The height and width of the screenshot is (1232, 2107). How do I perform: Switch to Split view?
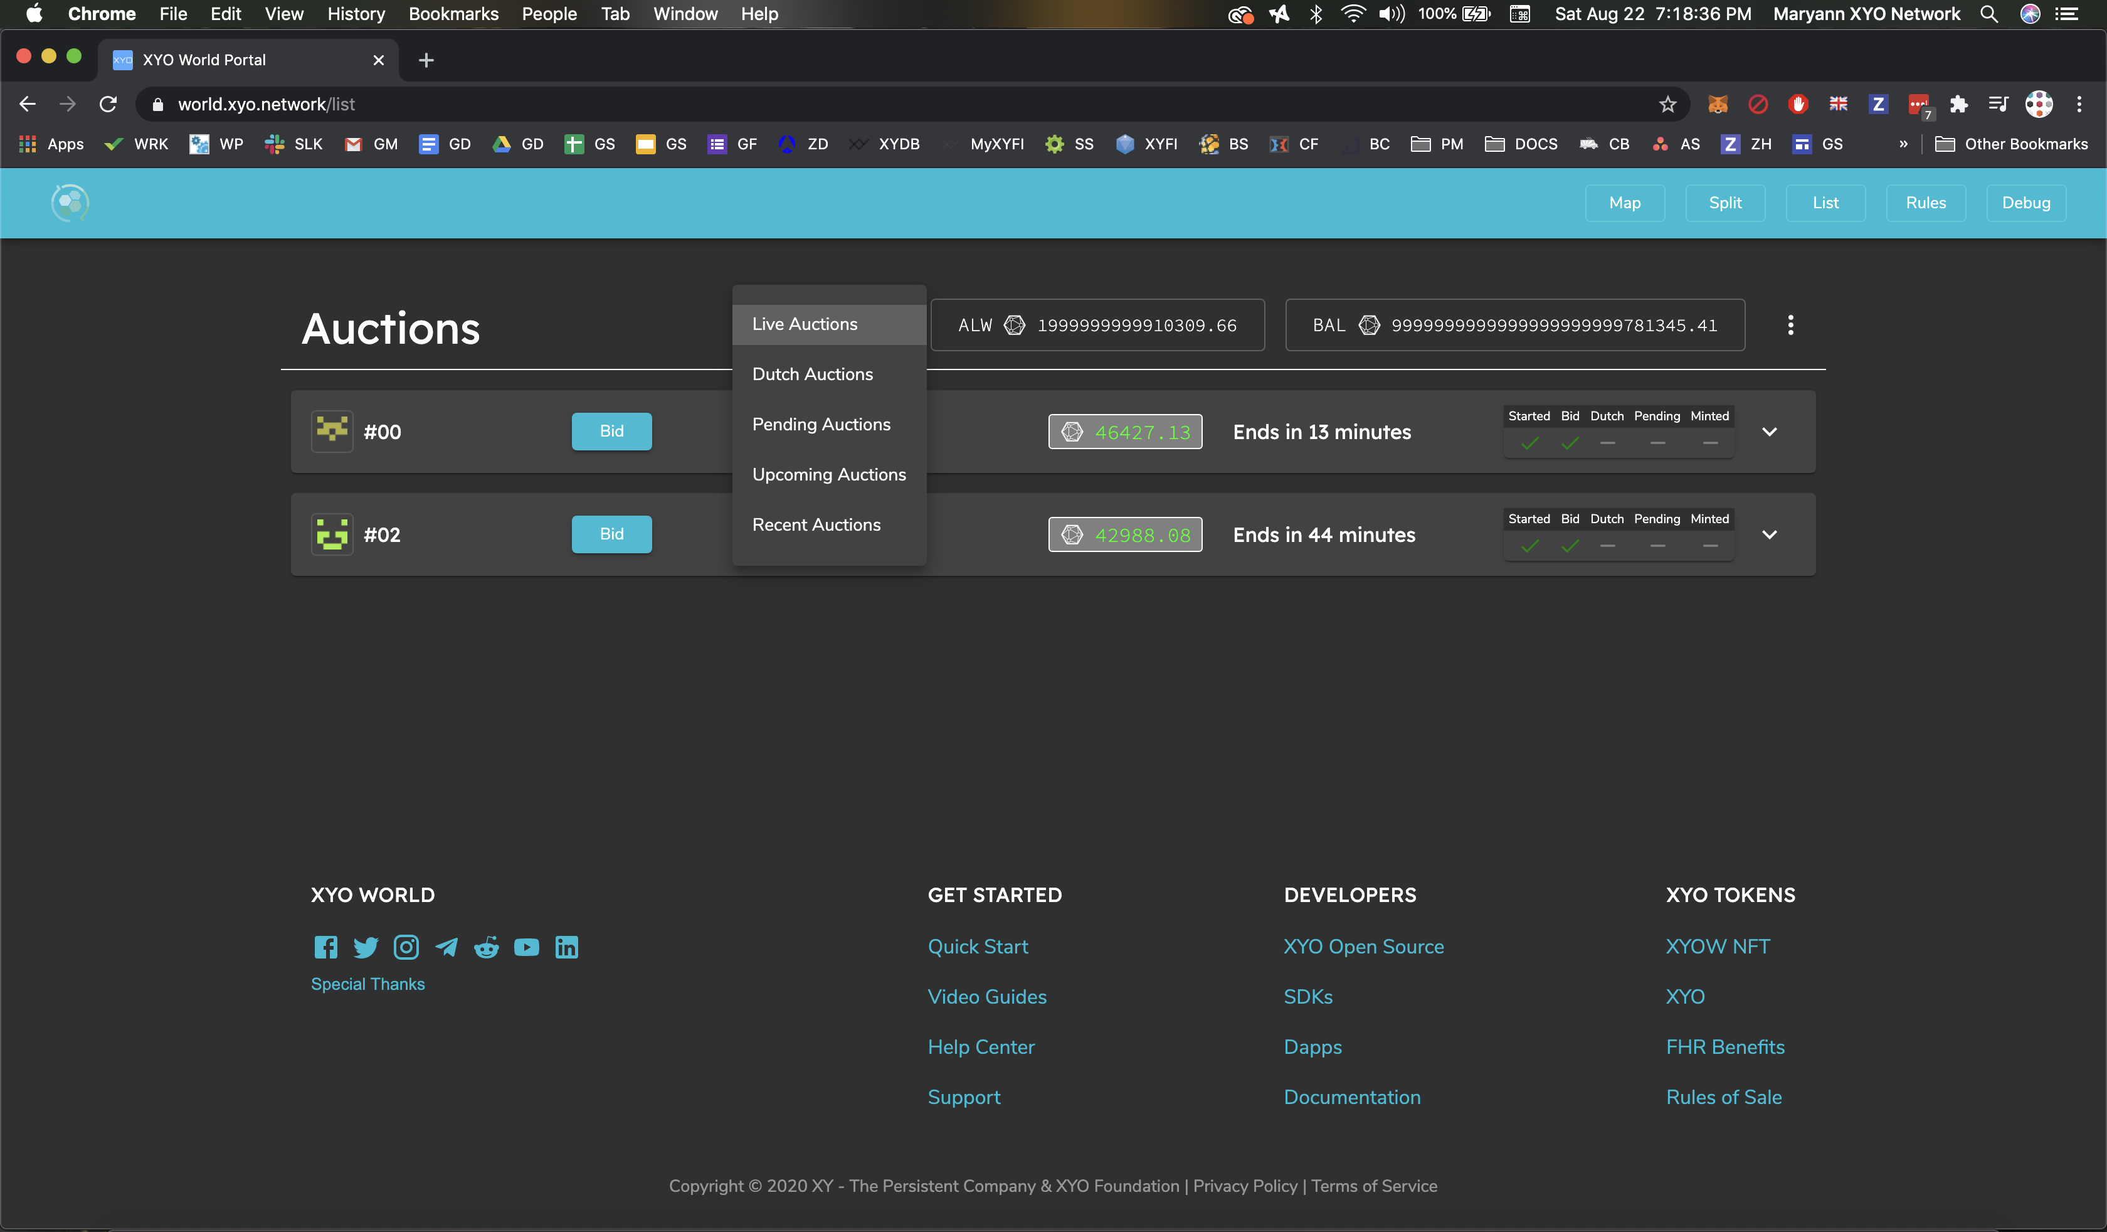pyautogui.click(x=1725, y=203)
